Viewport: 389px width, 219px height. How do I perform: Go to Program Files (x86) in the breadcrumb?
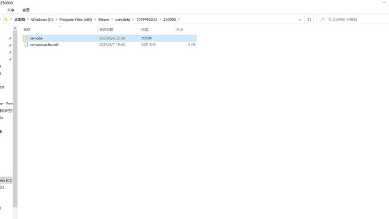click(x=75, y=19)
